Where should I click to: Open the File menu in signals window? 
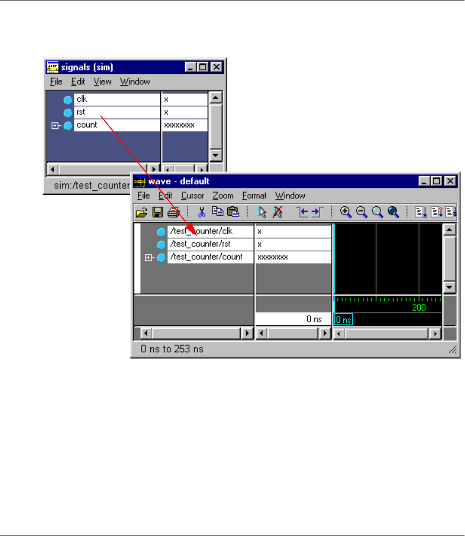56,82
